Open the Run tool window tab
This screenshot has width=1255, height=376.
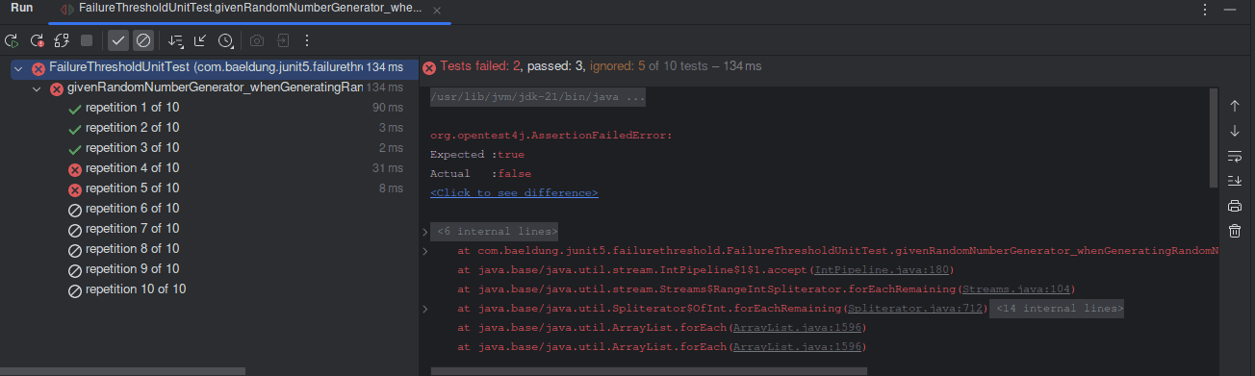[x=22, y=9]
